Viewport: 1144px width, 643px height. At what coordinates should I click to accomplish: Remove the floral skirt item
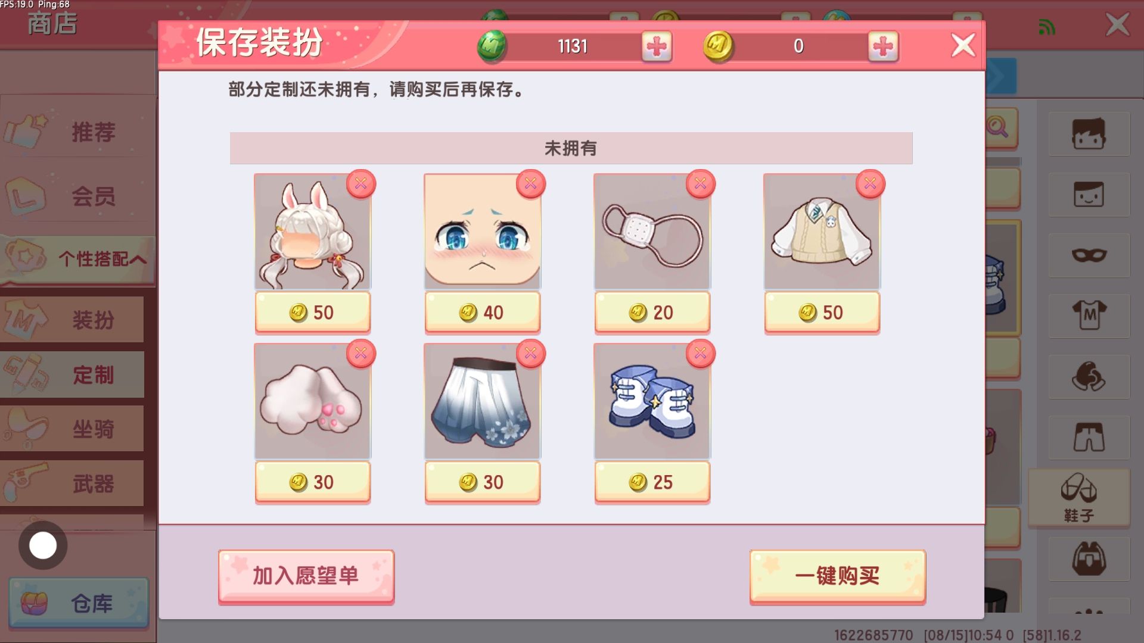click(x=531, y=354)
